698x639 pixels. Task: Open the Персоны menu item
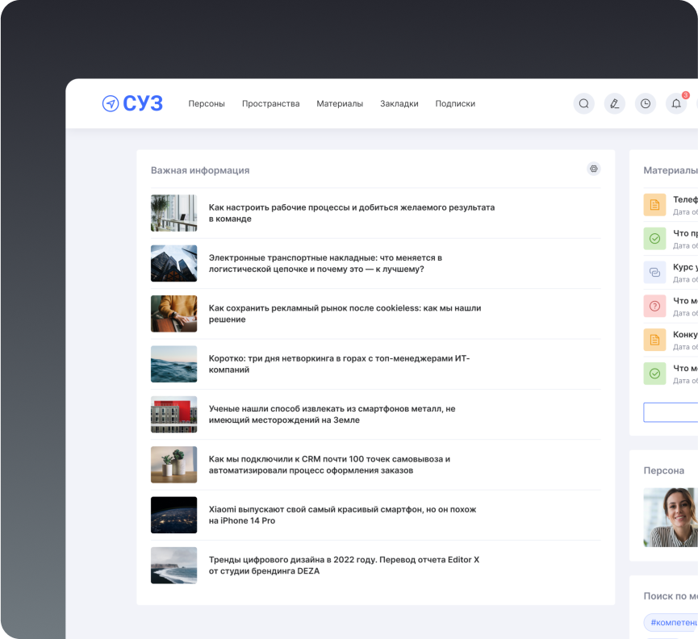pos(207,103)
